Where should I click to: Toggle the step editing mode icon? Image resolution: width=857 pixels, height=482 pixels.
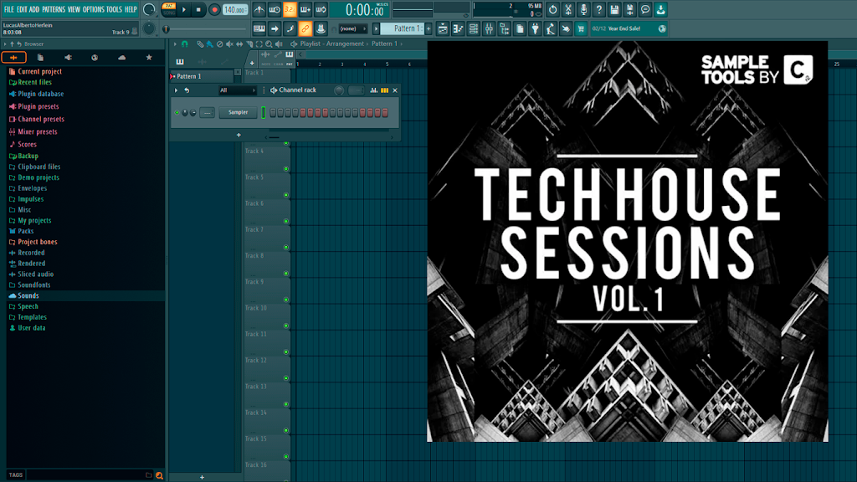290,28
